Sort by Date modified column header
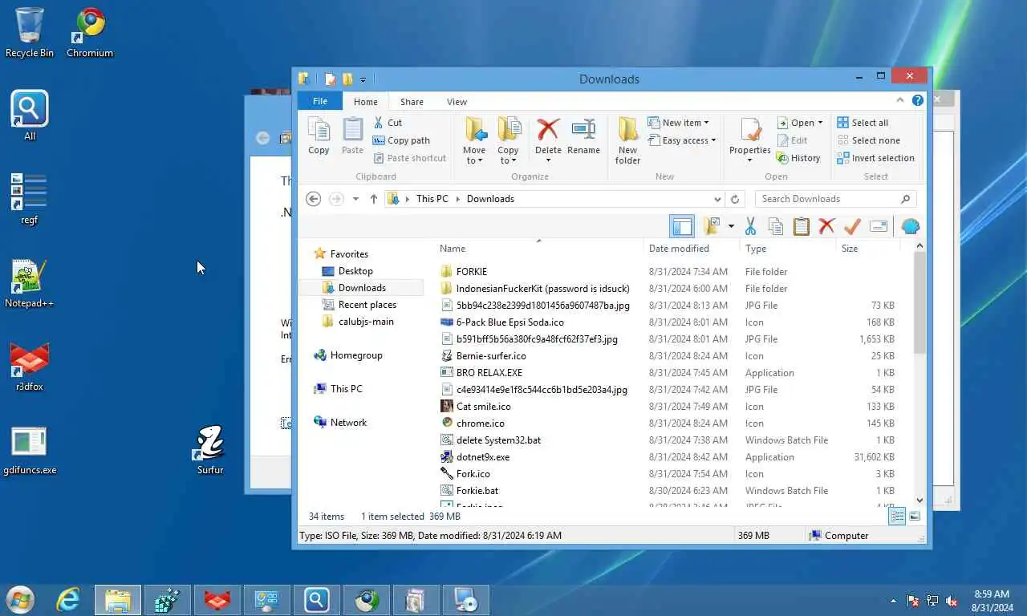 coord(692,249)
